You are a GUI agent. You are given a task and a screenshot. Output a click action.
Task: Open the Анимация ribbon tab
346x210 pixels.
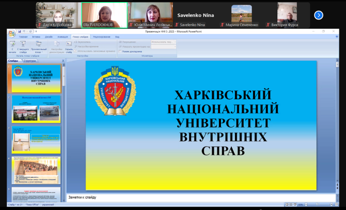[63, 37]
